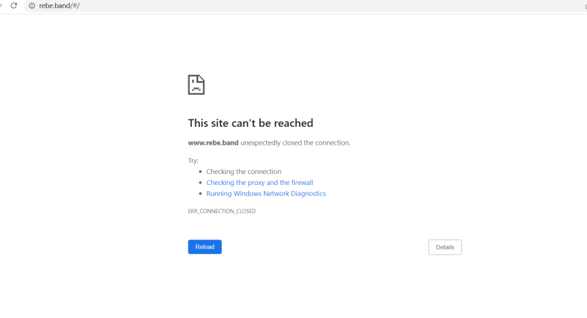The width and height of the screenshot is (587, 318).
Task: Open the site information icon beside the URL
Action: coord(31,5)
